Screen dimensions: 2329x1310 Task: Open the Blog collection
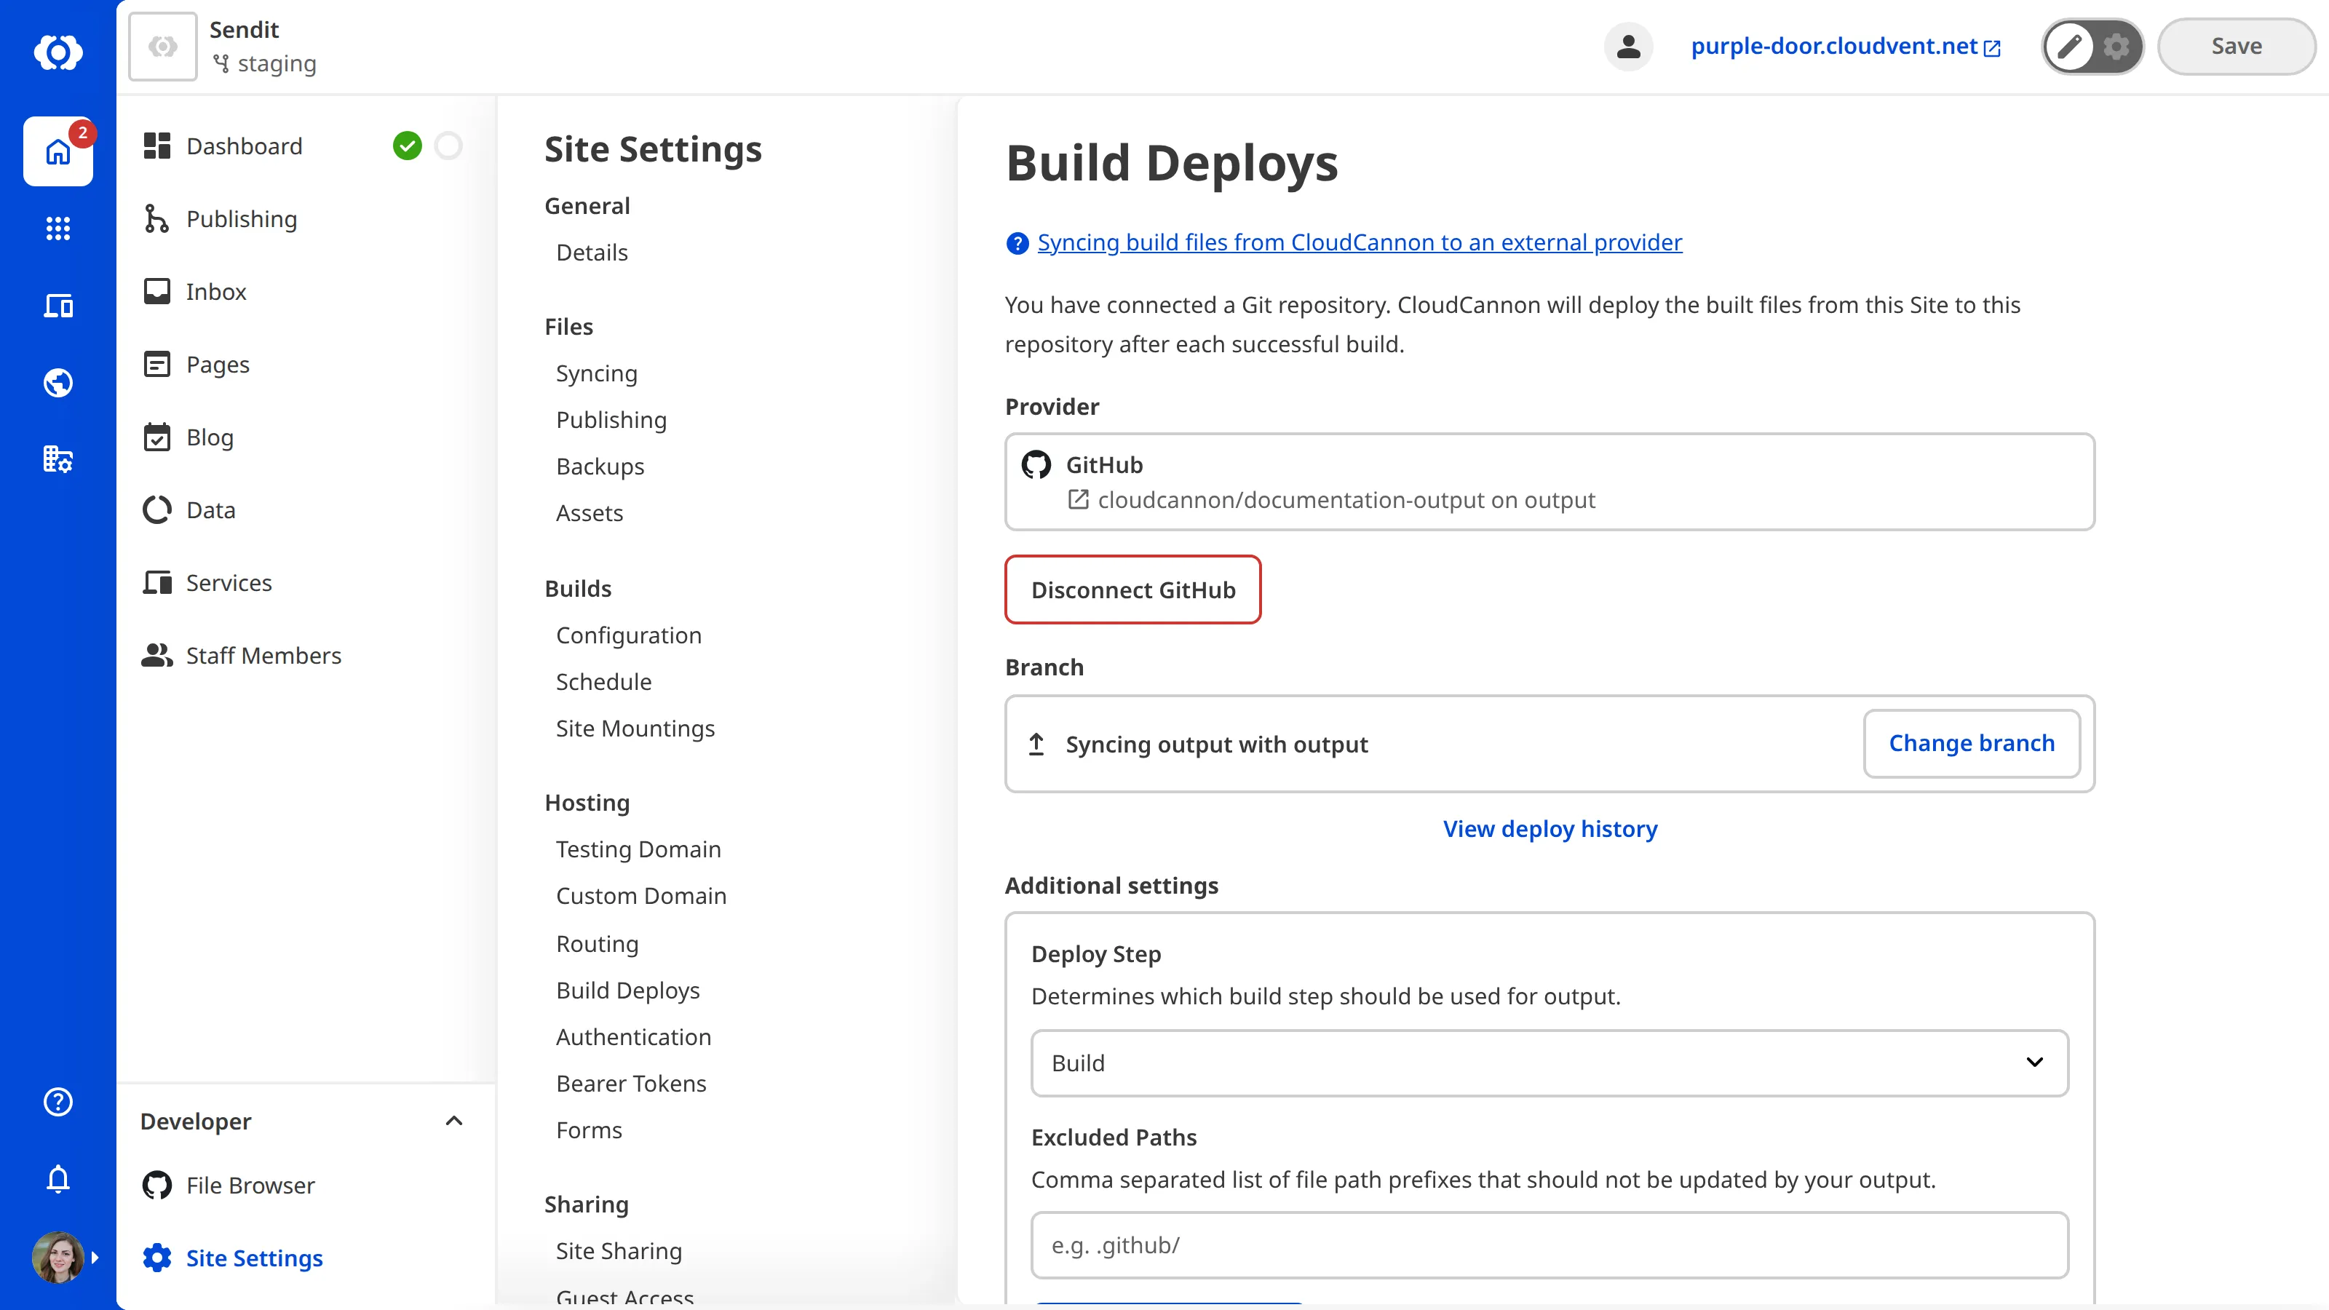[188, 437]
